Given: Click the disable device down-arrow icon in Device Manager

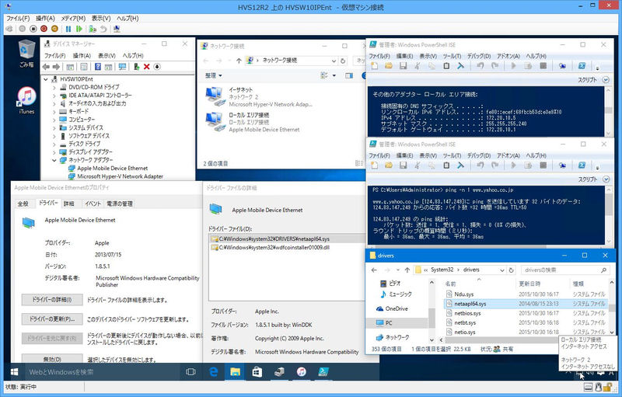Looking at the screenshot, I should point(157,67).
